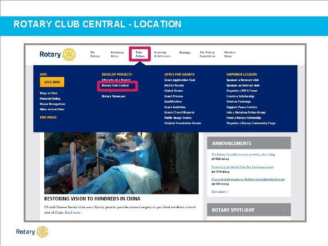Open the Grant Application Tool link
328x246 pixels.
pyautogui.click(x=179, y=80)
